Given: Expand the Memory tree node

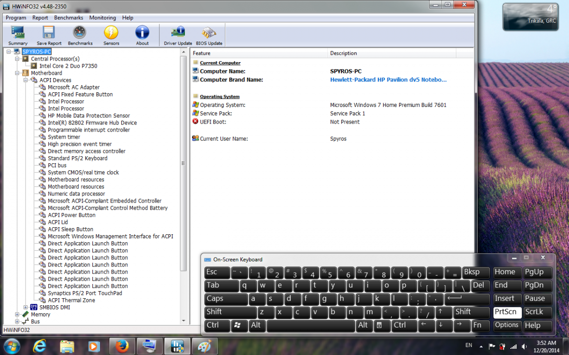Looking at the screenshot, I should point(18,314).
